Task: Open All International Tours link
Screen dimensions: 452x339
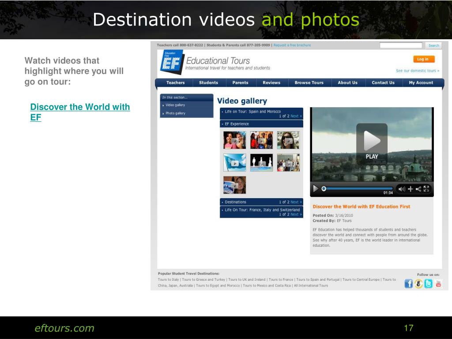Action: tap(311, 286)
